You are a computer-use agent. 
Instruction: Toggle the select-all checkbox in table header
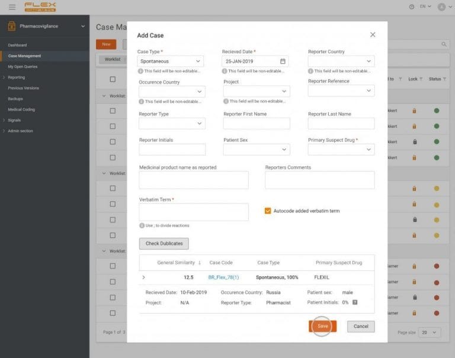(x=113, y=79)
